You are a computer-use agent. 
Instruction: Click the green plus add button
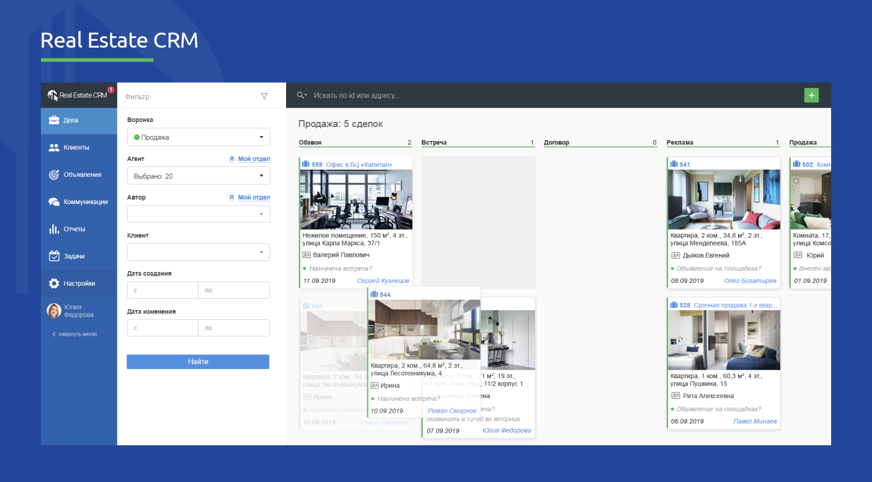point(811,95)
